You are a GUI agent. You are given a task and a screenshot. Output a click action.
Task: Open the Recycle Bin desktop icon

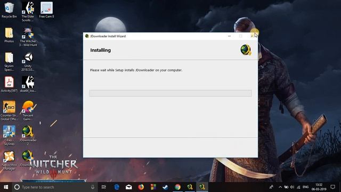(x=9, y=10)
